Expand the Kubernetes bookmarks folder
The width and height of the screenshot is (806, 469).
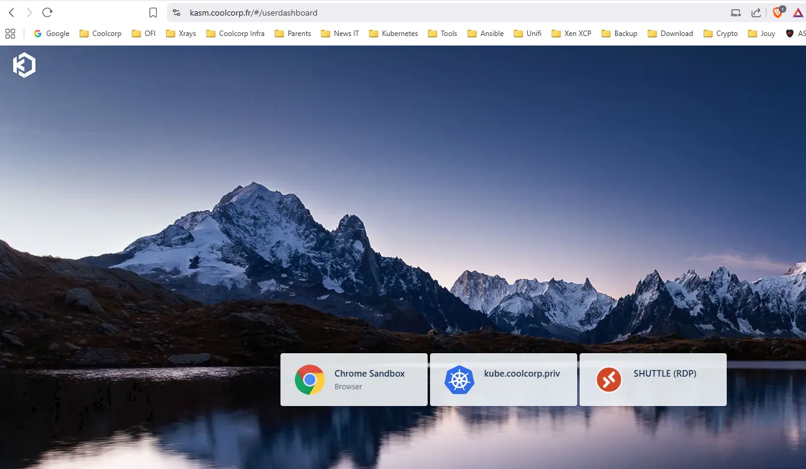393,34
